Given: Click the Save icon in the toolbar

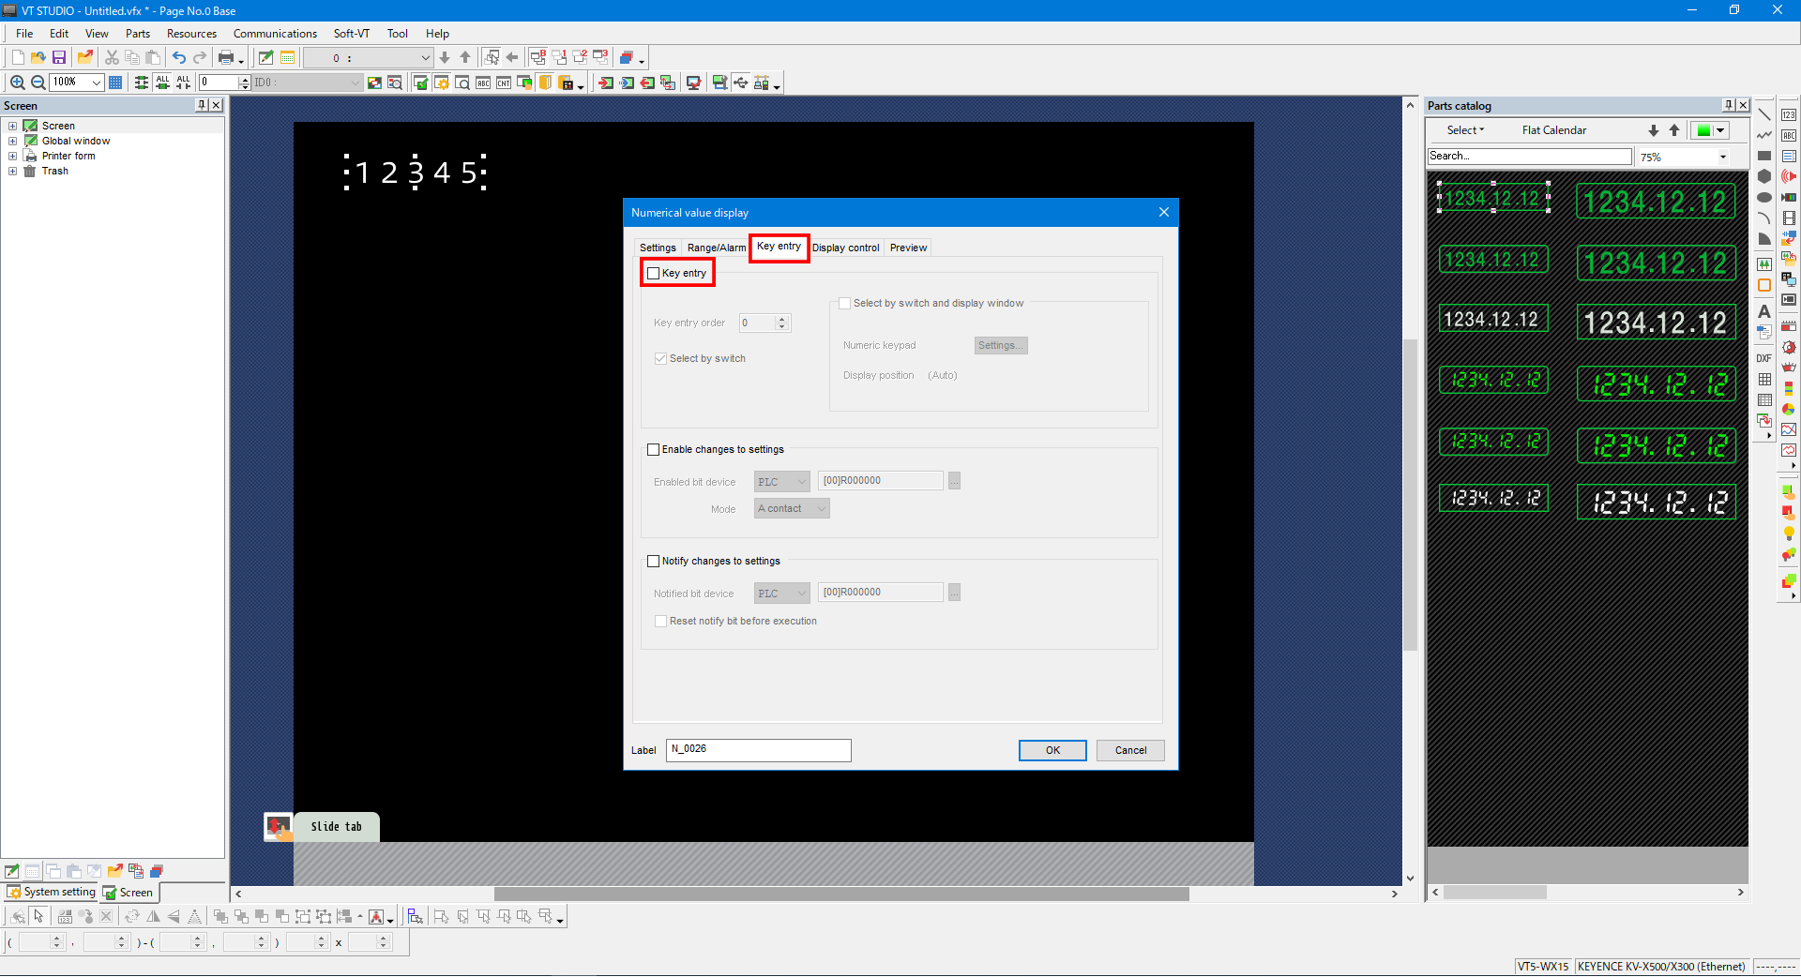Looking at the screenshot, I should 59,58.
